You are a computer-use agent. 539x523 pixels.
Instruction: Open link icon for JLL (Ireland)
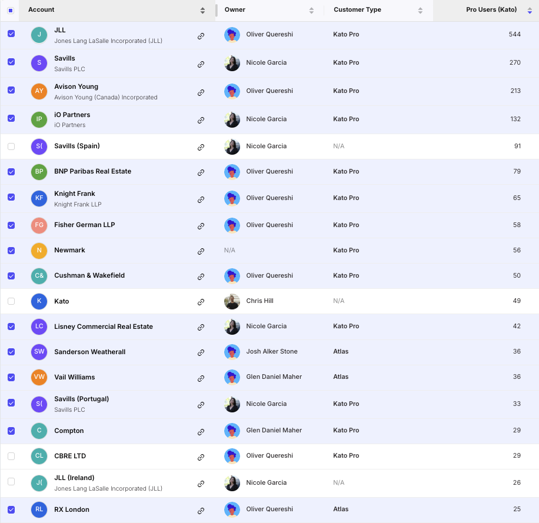(201, 484)
